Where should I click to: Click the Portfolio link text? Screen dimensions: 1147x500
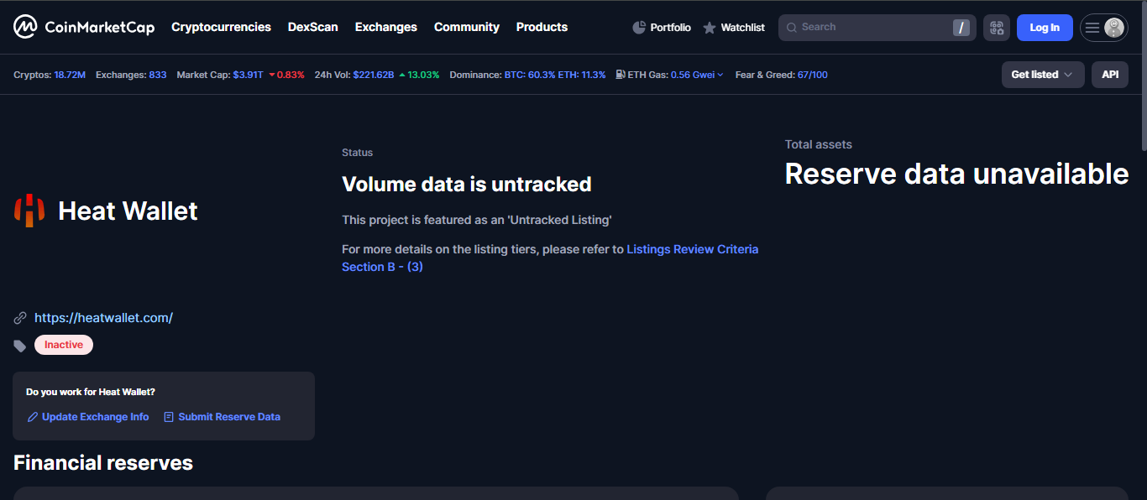tap(670, 28)
